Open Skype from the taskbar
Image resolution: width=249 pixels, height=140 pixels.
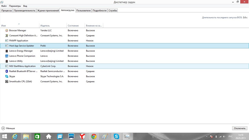[x=116, y=136]
